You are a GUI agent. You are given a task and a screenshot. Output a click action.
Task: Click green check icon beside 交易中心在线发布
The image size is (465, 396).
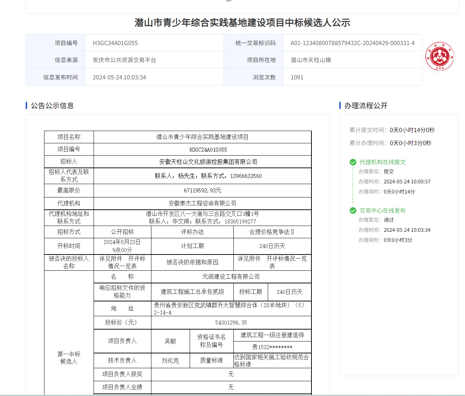tap(353, 210)
